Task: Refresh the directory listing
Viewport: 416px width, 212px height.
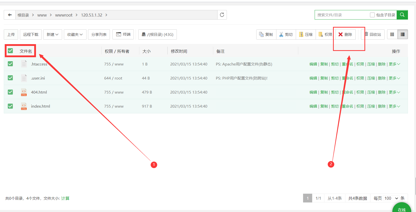Action: pyautogui.click(x=222, y=15)
